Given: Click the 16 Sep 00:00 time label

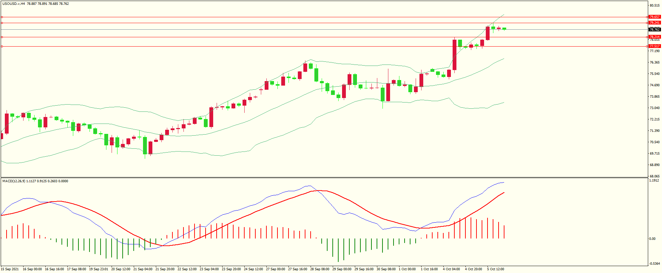Looking at the screenshot, I should click(x=32, y=269).
